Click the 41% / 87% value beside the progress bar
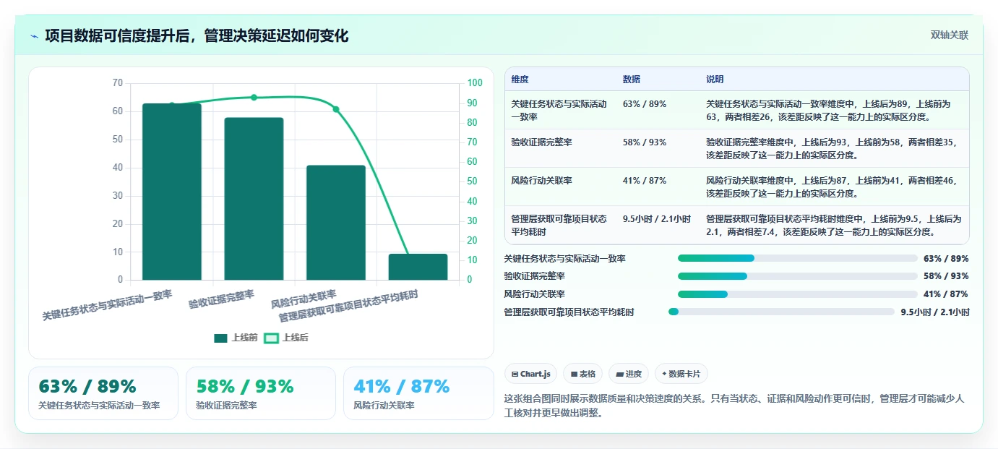 click(x=946, y=294)
